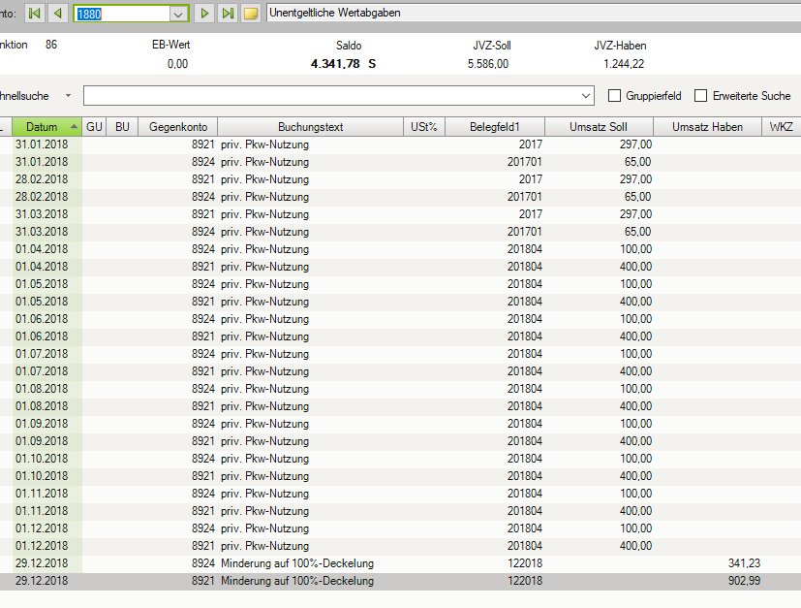This screenshot has height=608, width=801.
Task: Open the Schnellsuche options arrow
Action: (x=68, y=96)
